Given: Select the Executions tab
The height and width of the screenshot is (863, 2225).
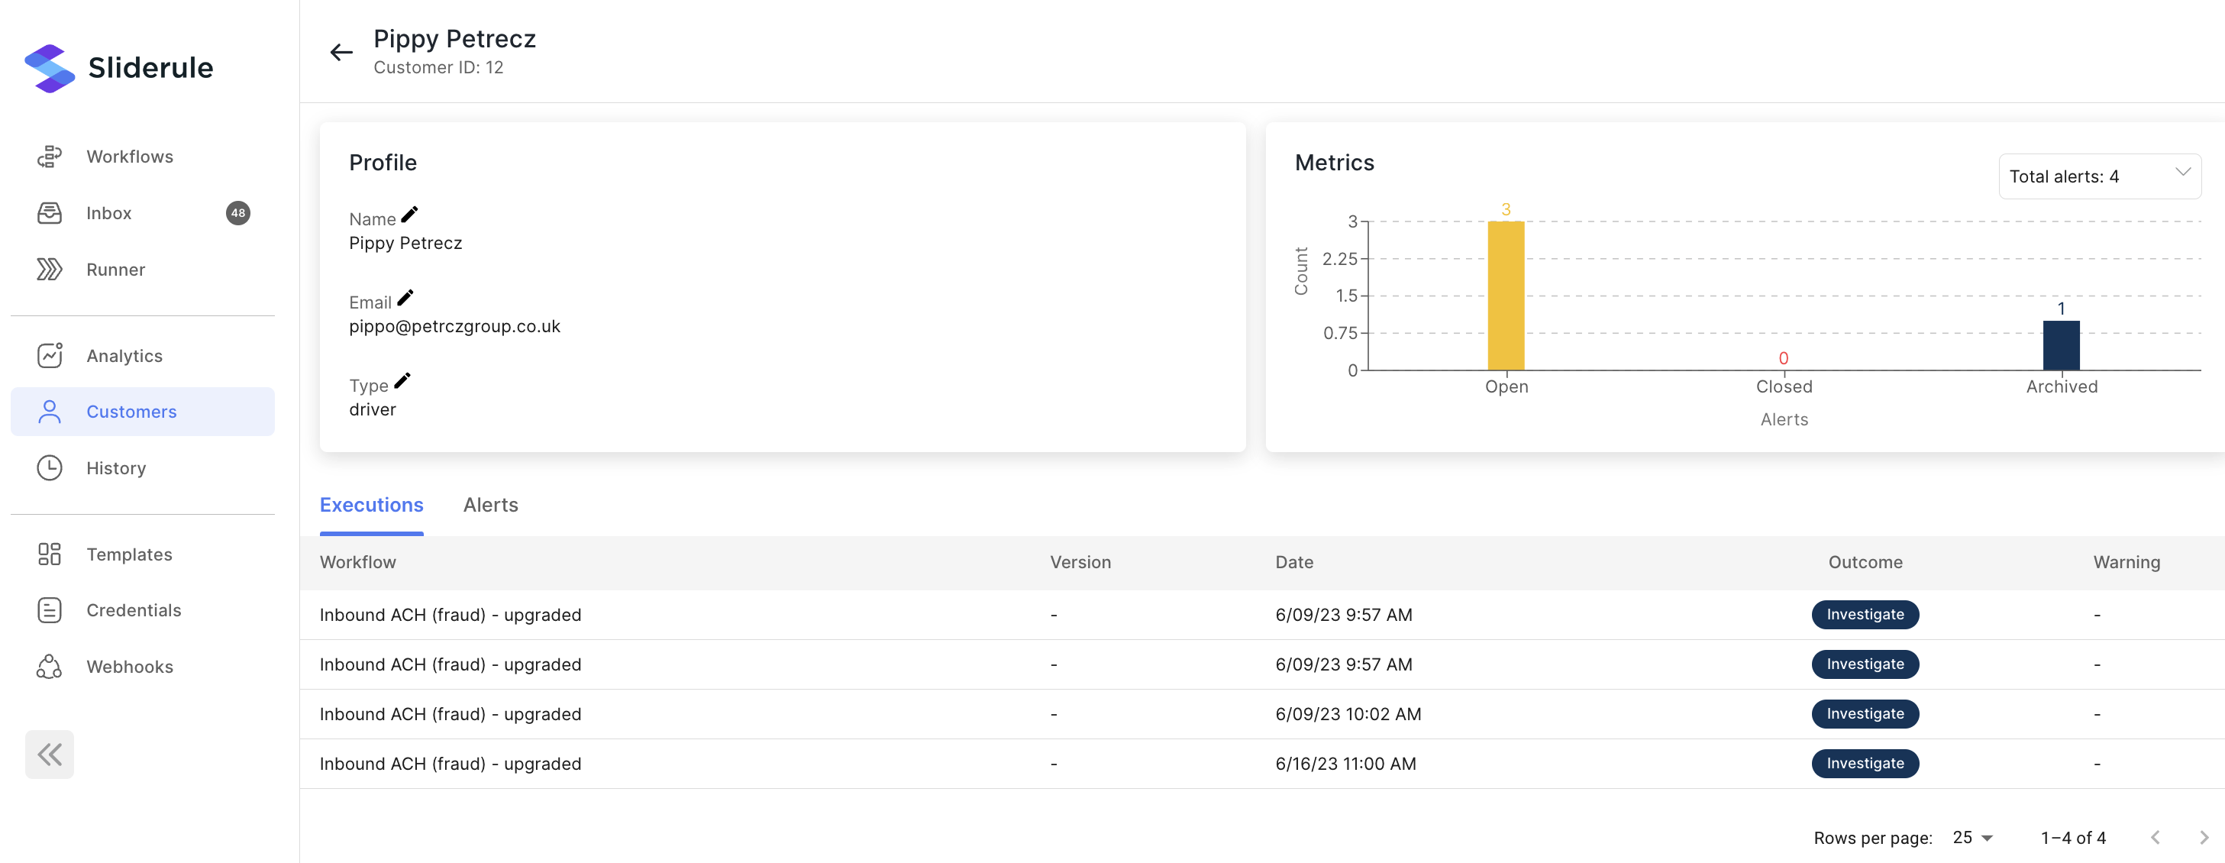Looking at the screenshot, I should point(371,506).
